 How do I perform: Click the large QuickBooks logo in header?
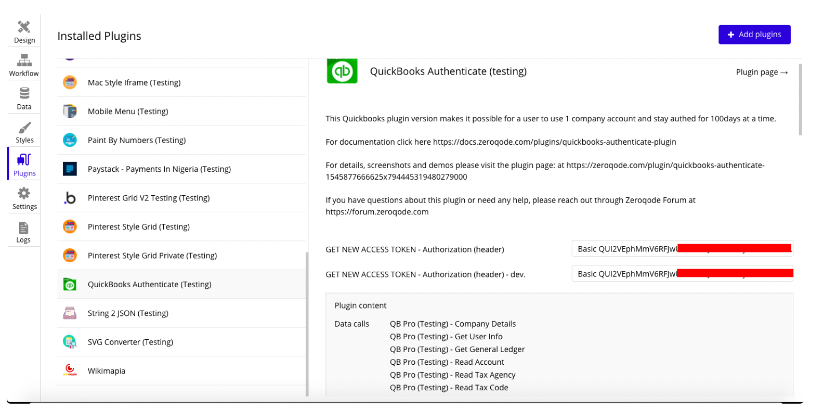(342, 71)
